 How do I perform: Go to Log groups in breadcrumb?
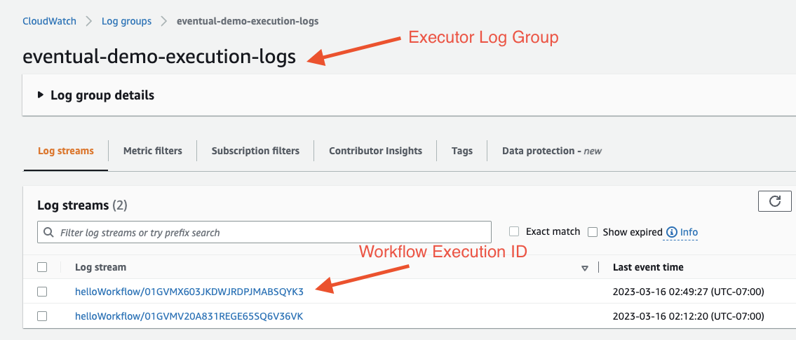coord(126,21)
